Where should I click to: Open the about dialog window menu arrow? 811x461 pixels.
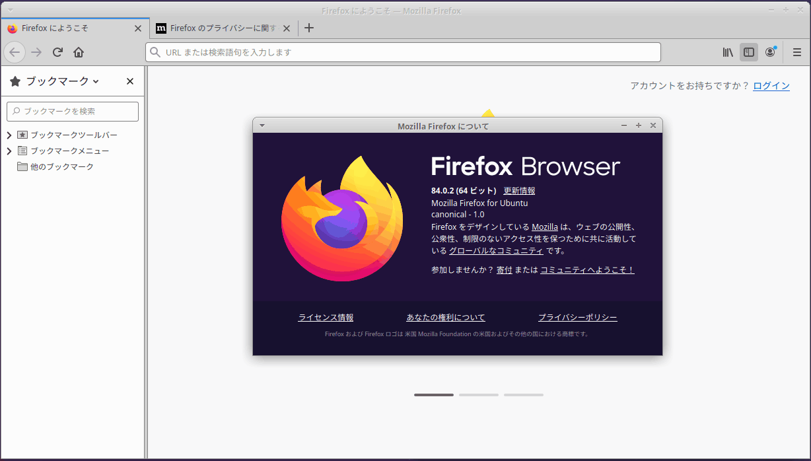(x=262, y=125)
